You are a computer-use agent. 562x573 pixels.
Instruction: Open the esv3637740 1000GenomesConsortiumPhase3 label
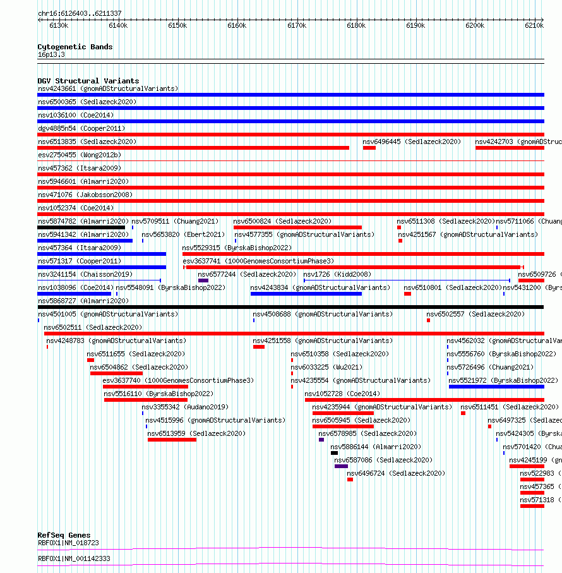click(x=178, y=381)
